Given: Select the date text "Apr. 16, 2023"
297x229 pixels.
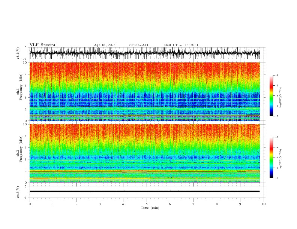Looking at the screenshot, I should coord(105,45).
